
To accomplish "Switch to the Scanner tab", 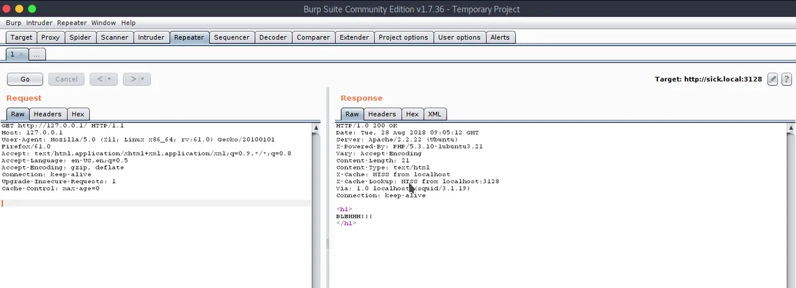I will pos(114,37).
